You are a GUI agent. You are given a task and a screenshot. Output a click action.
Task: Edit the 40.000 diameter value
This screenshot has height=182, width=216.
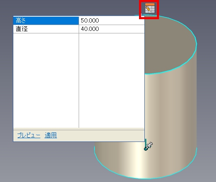pyautogui.click(x=112, y=29)
